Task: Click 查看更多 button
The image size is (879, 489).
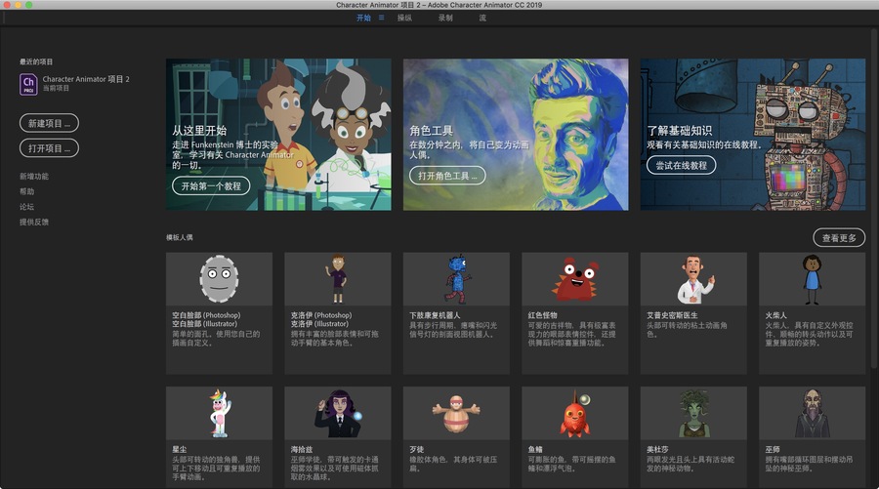Action: tap(839, 238)
